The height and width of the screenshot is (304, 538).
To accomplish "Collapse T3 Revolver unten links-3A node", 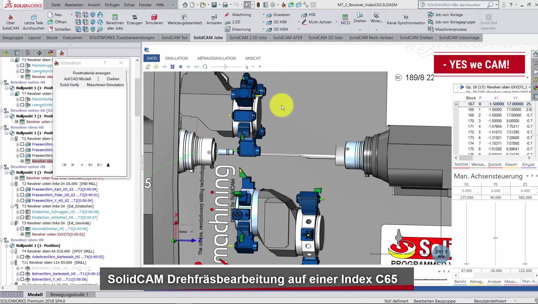I will tap(12, 206).
